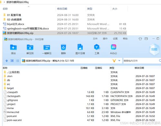Select the pom.xml file
161x126 pixels.
(x=12, y=116)
